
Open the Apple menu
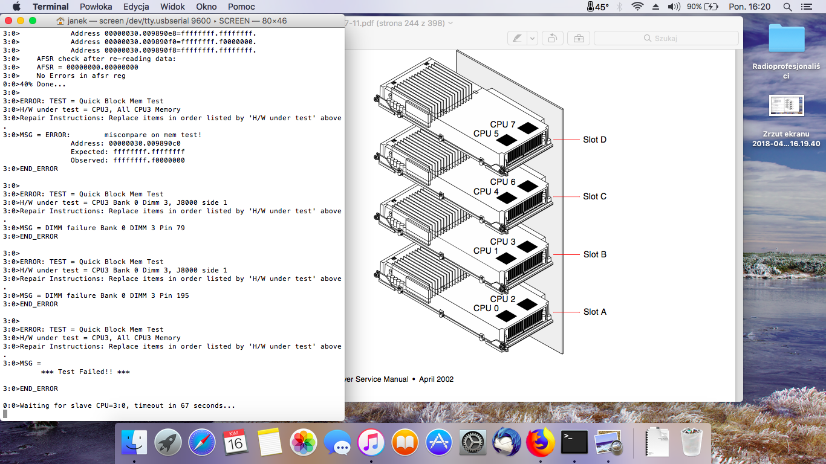pos(16,7)
